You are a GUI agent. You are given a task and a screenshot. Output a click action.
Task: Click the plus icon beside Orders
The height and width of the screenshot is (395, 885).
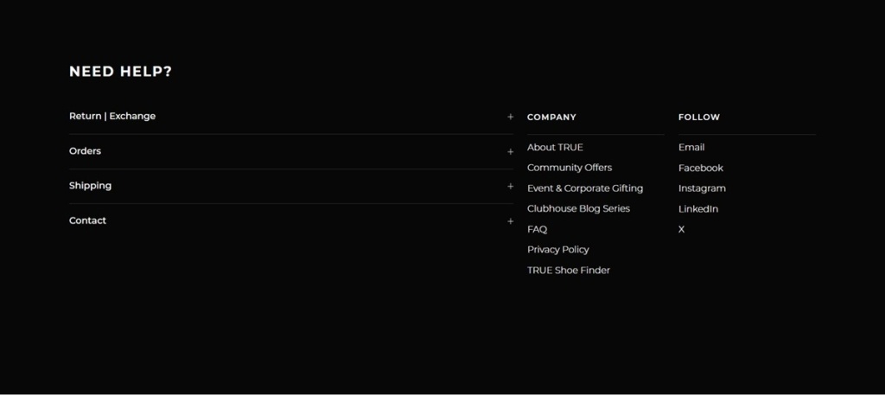point(510,152)
